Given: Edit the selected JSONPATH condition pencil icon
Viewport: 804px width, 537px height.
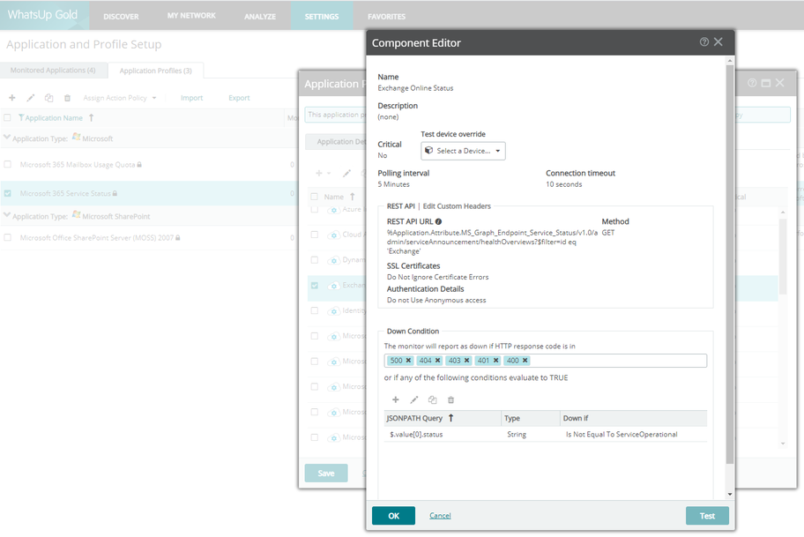Looking at the screenshot, I should point(413,399).
